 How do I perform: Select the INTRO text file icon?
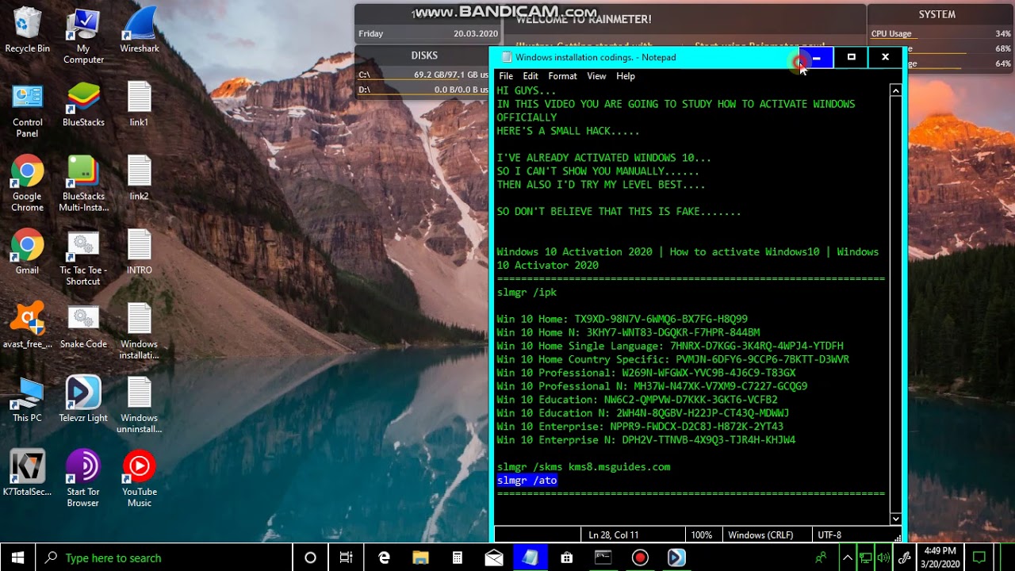(x=139, y=252)
